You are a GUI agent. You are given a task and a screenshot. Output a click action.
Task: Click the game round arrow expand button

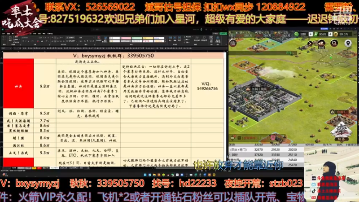coord(310,43)
